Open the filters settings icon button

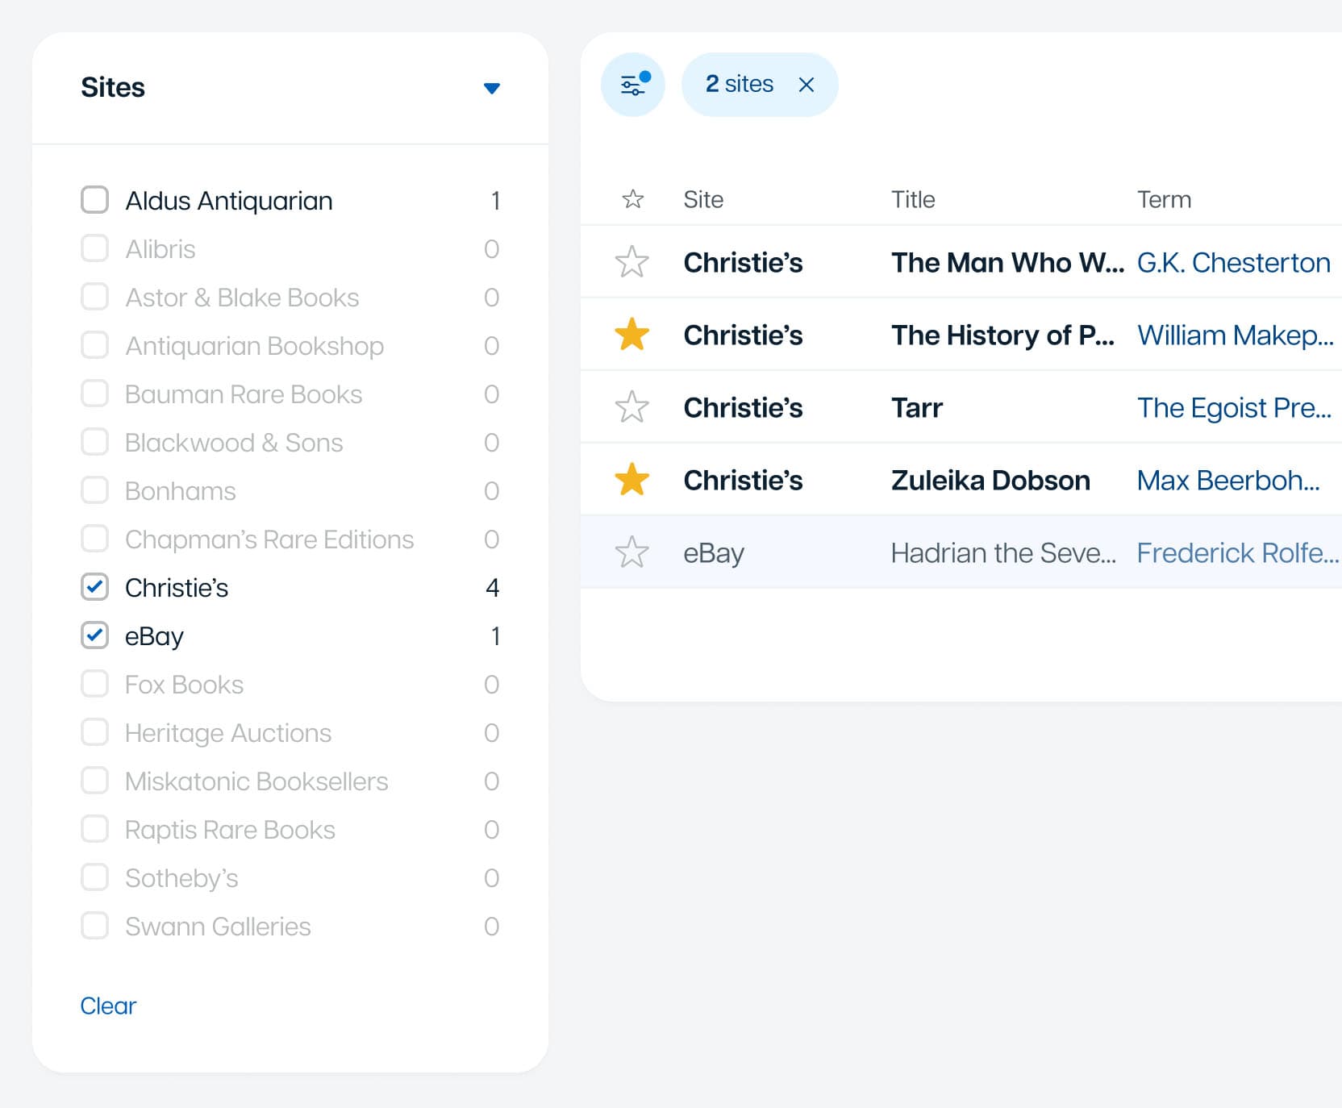tap(633, 85)
